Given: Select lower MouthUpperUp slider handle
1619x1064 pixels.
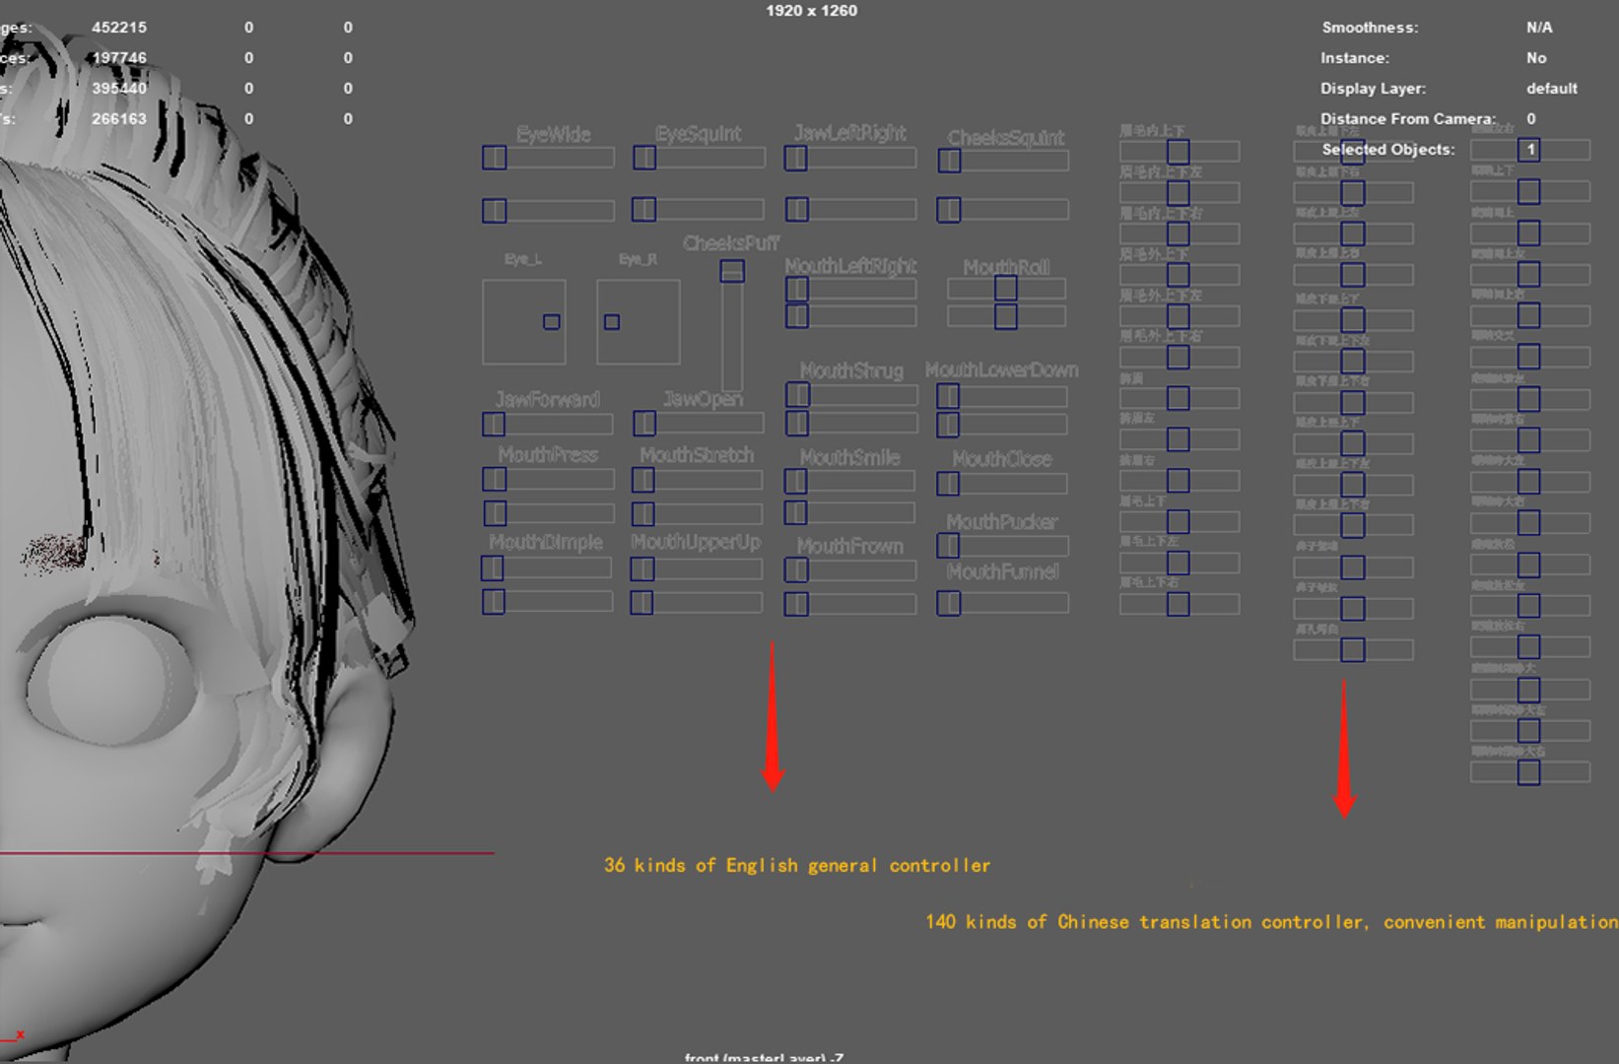Looking at the screenshot, I should coord(642,602).
